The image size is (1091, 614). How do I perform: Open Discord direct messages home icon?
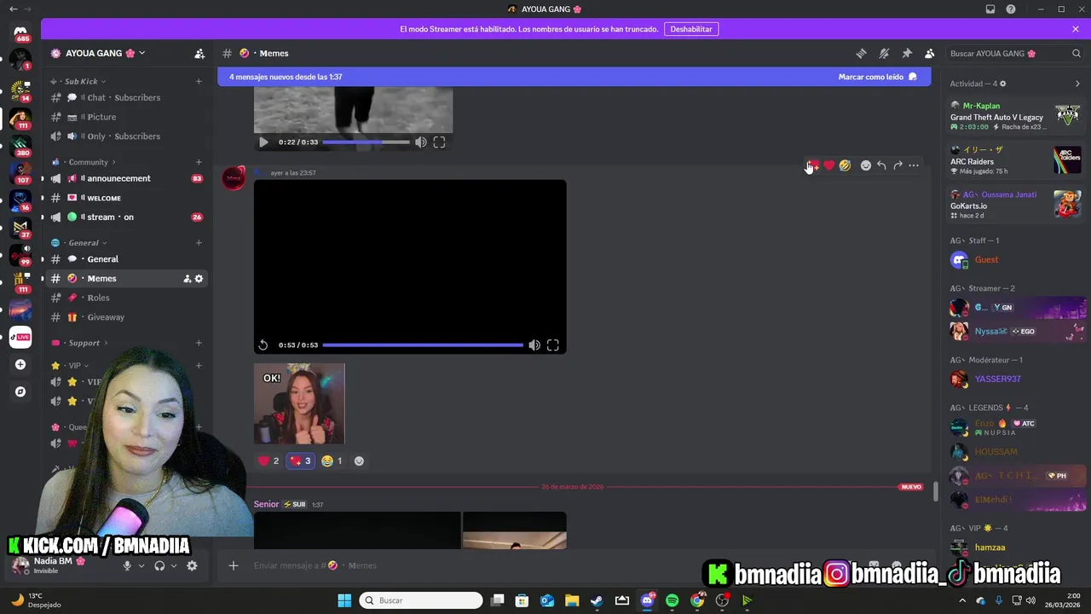point(22,34)
